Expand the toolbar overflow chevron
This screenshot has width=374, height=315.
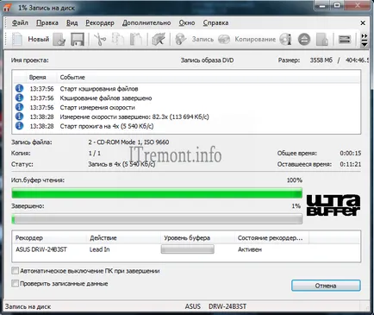coord(365,40)
